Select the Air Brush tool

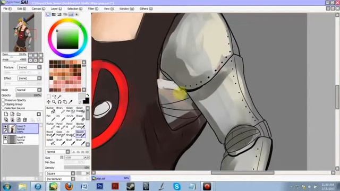tap(71, 134)
